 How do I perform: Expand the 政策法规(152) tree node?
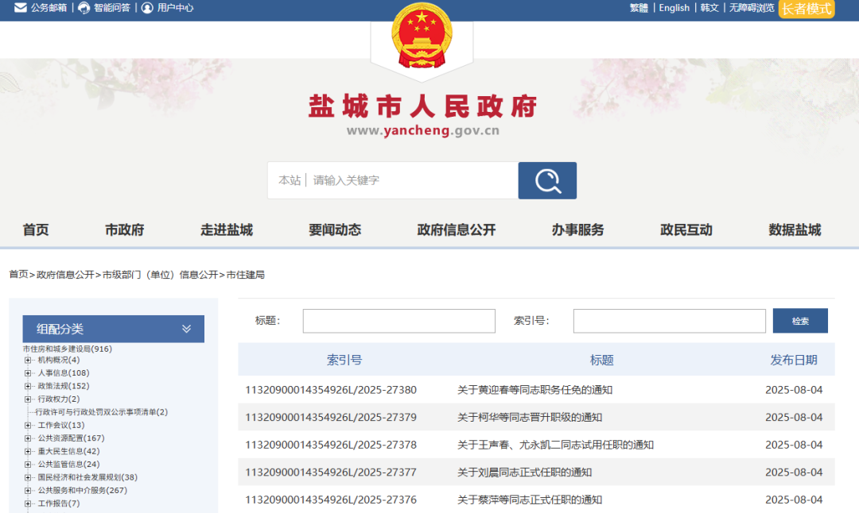pos(28,386)
